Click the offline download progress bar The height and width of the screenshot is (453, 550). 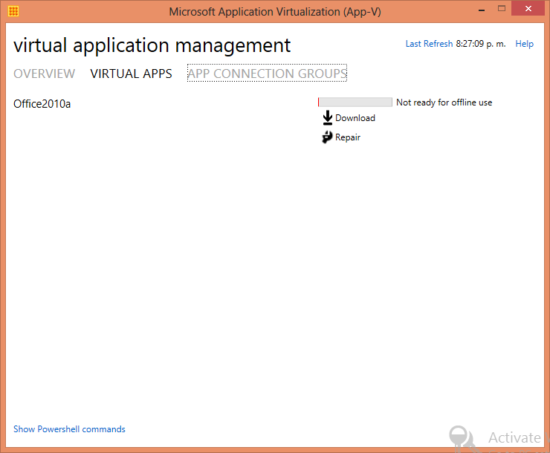coord(355,102)
